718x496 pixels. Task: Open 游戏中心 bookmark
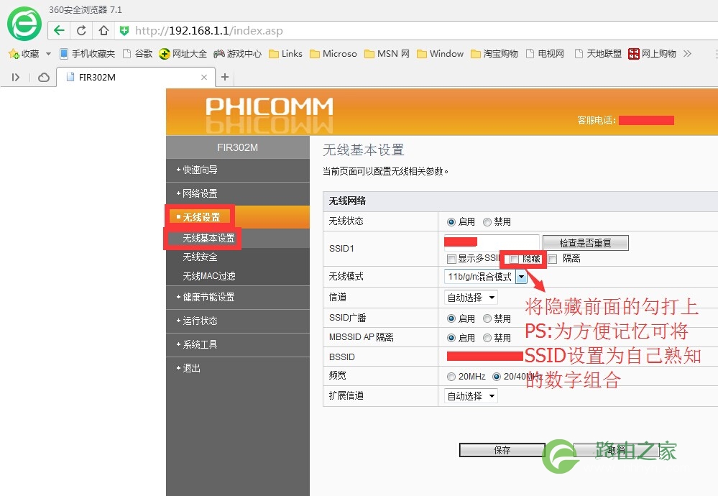pyautogui.click(x=237, y=54)
